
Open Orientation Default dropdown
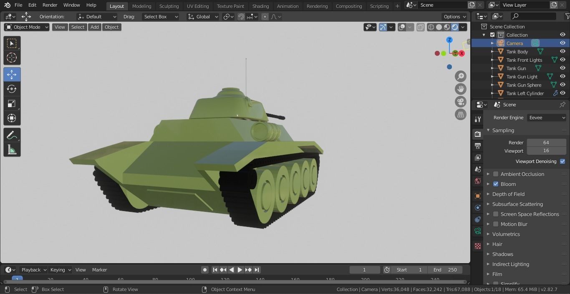pyautogui.click(x=97, y=17)
